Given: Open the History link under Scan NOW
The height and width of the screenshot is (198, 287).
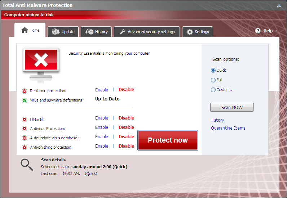Looking at the screenshot, I should (x=217, y=120).
